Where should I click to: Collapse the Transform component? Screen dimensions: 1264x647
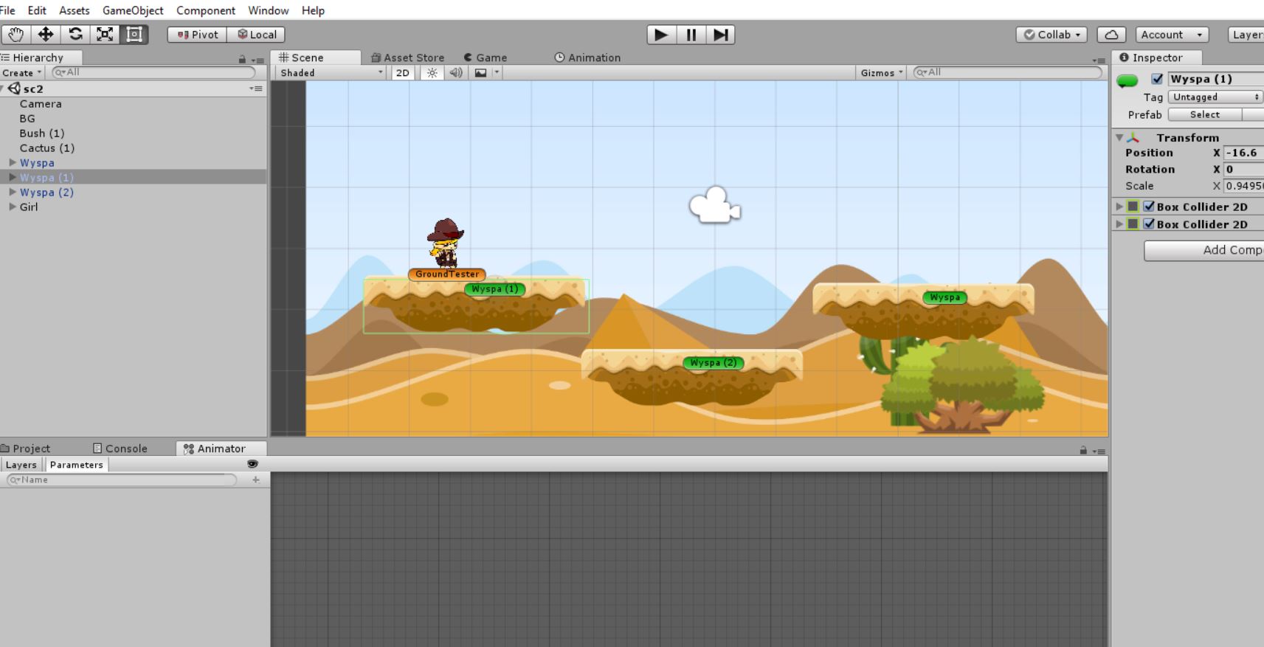point(1119,137)
